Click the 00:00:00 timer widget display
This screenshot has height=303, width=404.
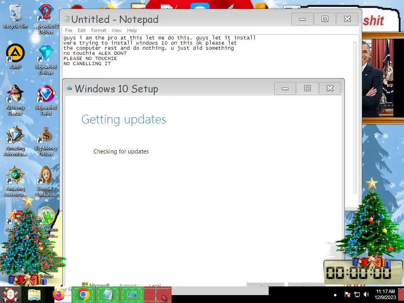click(358, 273)
